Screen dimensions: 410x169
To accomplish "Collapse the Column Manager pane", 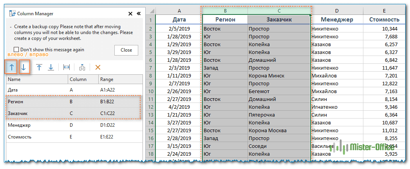I will (138, 14).
